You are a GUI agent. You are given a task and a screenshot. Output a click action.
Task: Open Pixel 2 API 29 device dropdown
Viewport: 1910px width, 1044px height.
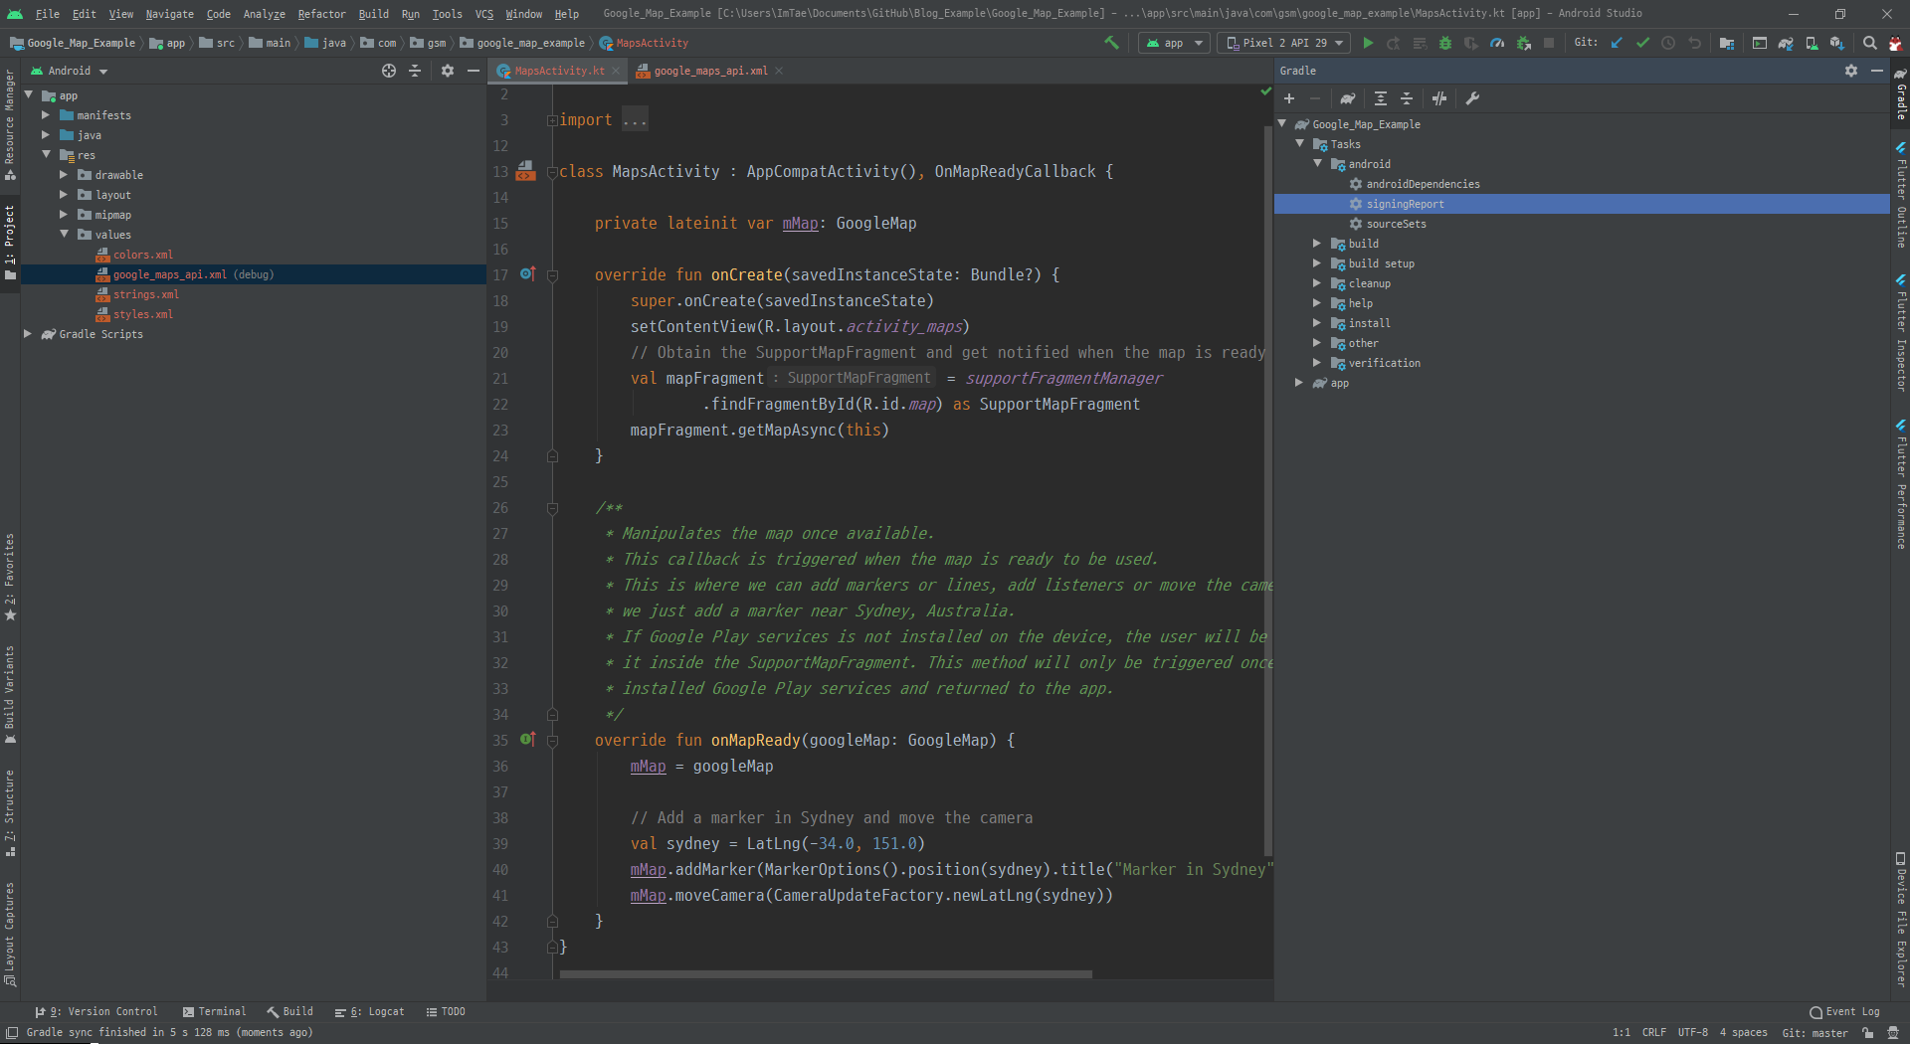pos(1284,43)
